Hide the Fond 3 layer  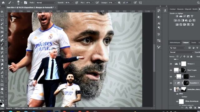[x=171, y=77]
